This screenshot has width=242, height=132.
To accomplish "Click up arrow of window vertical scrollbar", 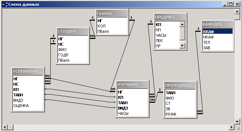I will tap(237, 11).
